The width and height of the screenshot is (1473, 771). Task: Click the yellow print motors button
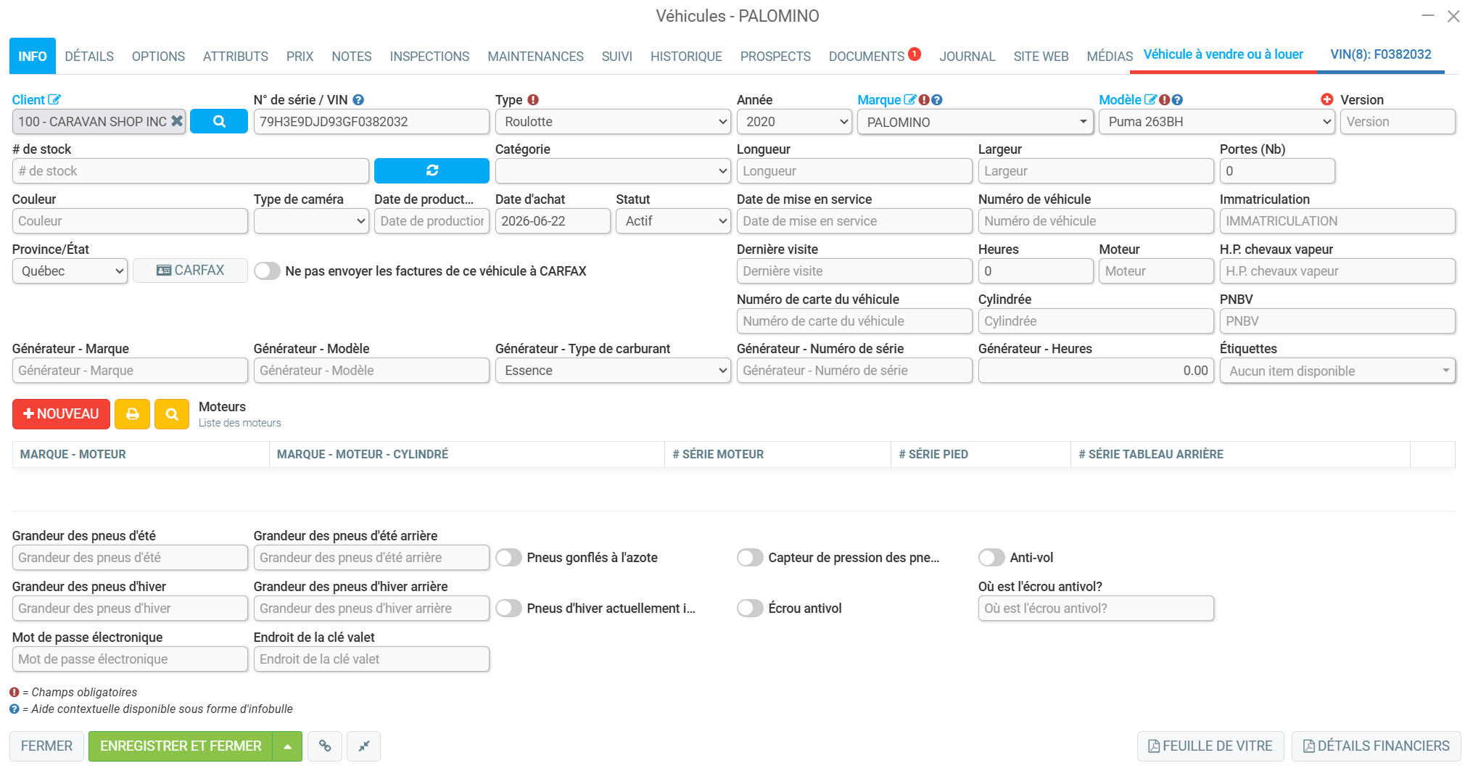(132, 414)
